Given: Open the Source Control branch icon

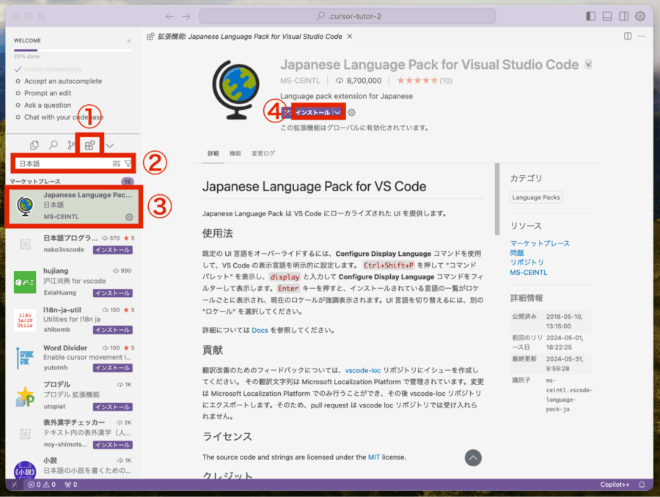Looking at the screenshot, I should point(70,145).
